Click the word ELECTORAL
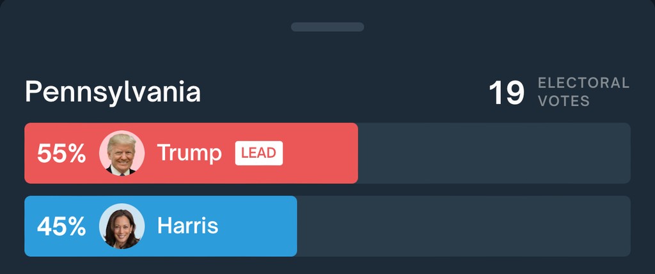Viewport: 655px width, 274px height. coord(583,83)
